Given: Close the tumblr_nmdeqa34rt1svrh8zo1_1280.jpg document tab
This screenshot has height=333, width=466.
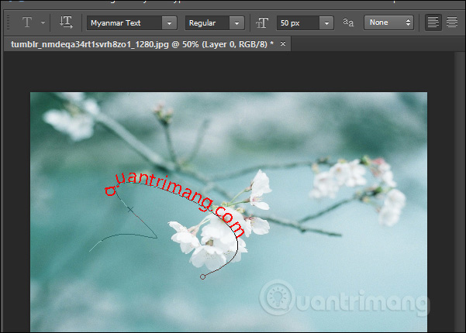Looking at the screenshot, I should coord(283,43).
